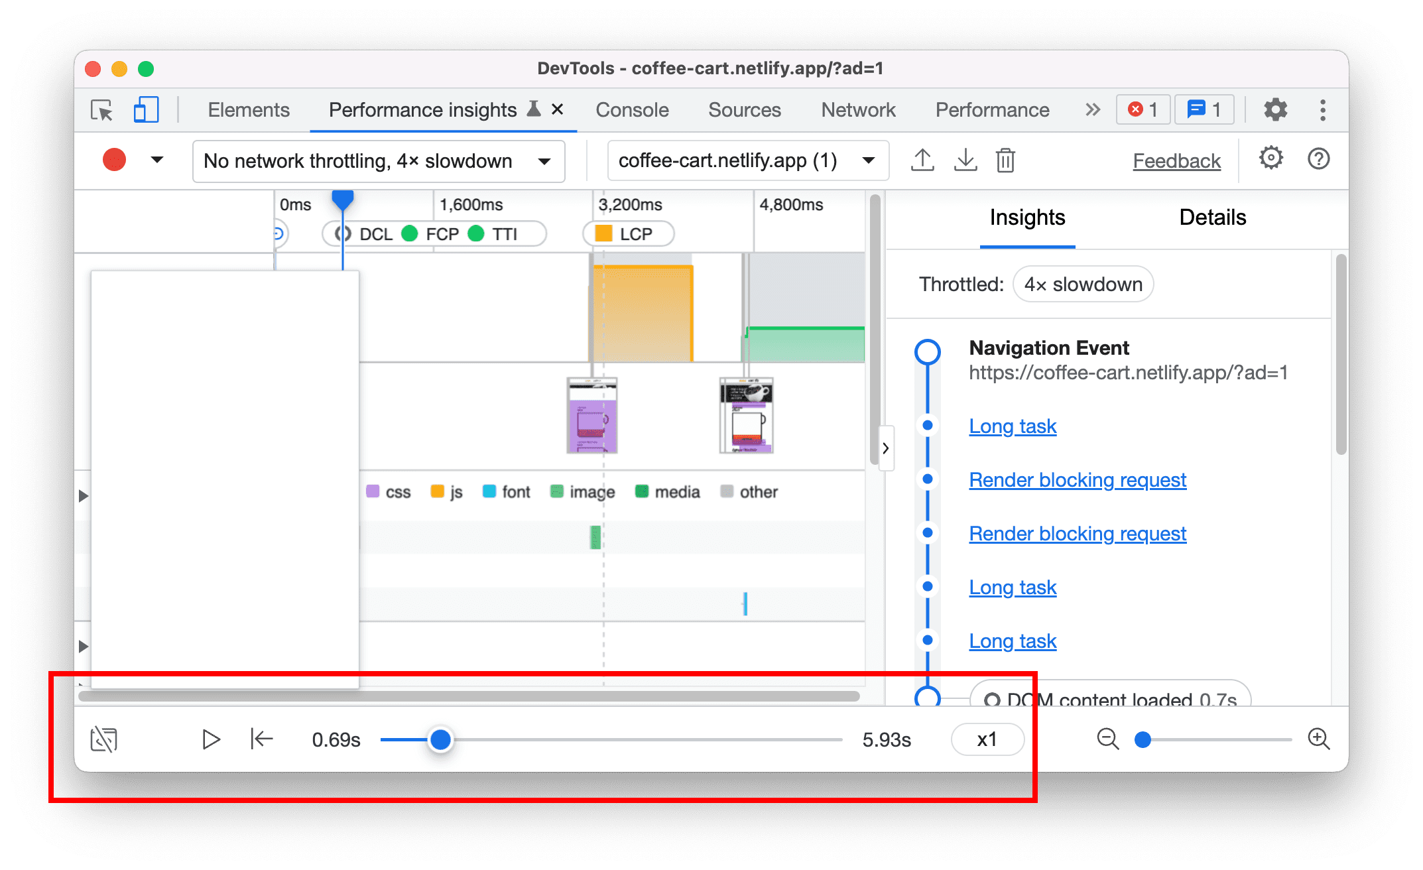Click the screenshot/filmstrip toggle icon

coord(101,740)
